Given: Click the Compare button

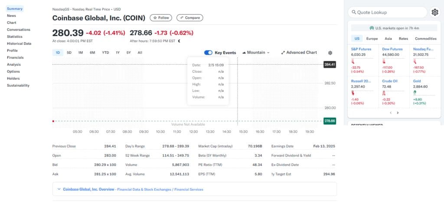Looking at the screenshot, I should tap(190, 18).
